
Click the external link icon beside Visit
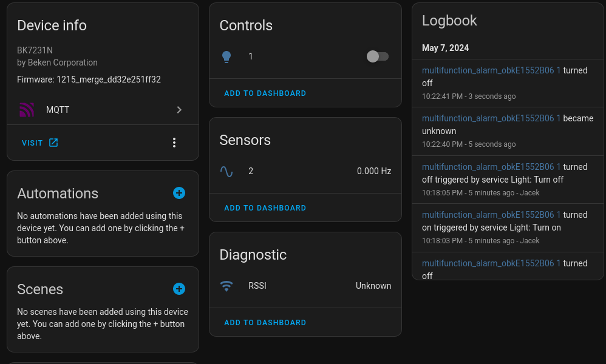click(53, 143)
